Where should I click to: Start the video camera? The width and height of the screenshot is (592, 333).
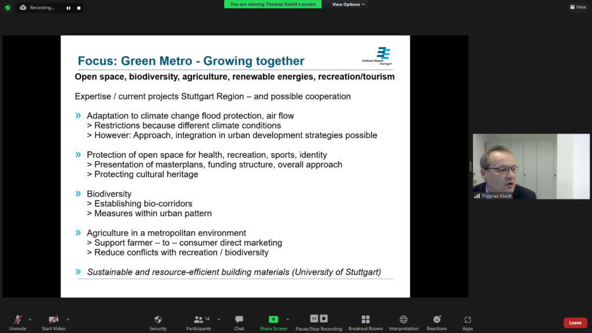point(53,322)
